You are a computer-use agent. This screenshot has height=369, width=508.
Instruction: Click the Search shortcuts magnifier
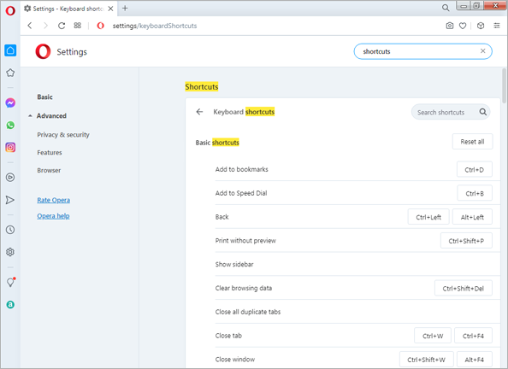click(482, 112)
